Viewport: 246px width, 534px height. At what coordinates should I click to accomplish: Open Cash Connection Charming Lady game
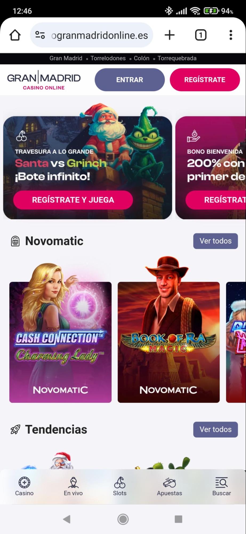61,342
